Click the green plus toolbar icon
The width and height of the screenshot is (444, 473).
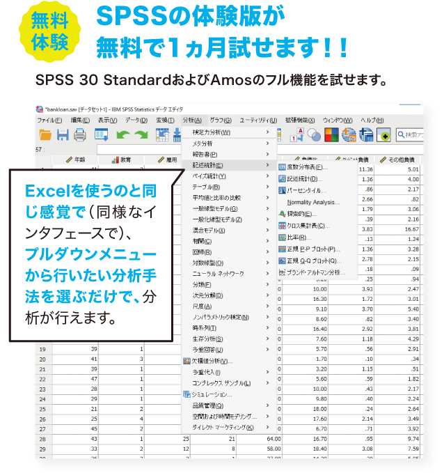[x=383, y=135]
